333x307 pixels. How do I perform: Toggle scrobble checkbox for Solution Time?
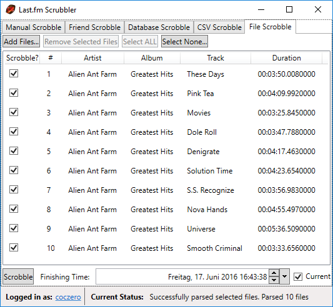click(14, 170)
